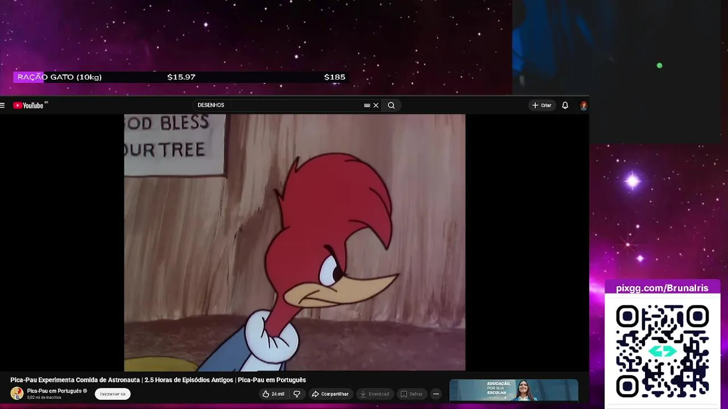Open the notifications bell
Image resolution: width=728 pixels, height=409 pixels.
click(x=565, y=105)
